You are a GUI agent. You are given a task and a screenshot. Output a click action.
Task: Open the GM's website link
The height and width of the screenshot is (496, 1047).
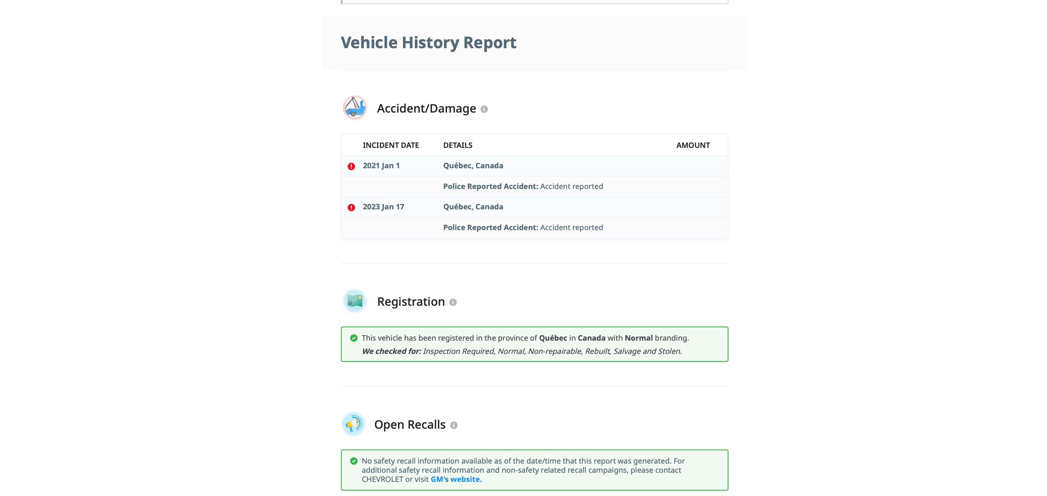coord(456,479)
